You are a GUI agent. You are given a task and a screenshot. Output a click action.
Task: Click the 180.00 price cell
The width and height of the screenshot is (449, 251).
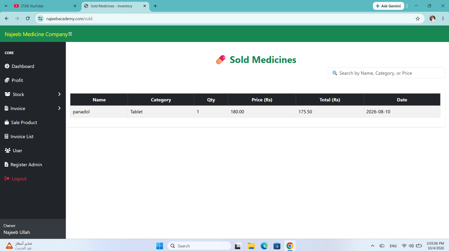[x=262, y=112]
